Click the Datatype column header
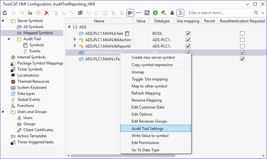267x159 pixels. click(162, 21)
